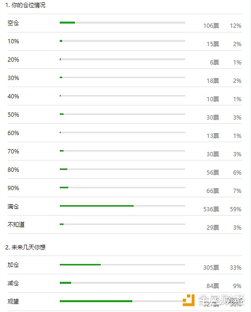Click the 加仓 option label

tap(13, 265)
